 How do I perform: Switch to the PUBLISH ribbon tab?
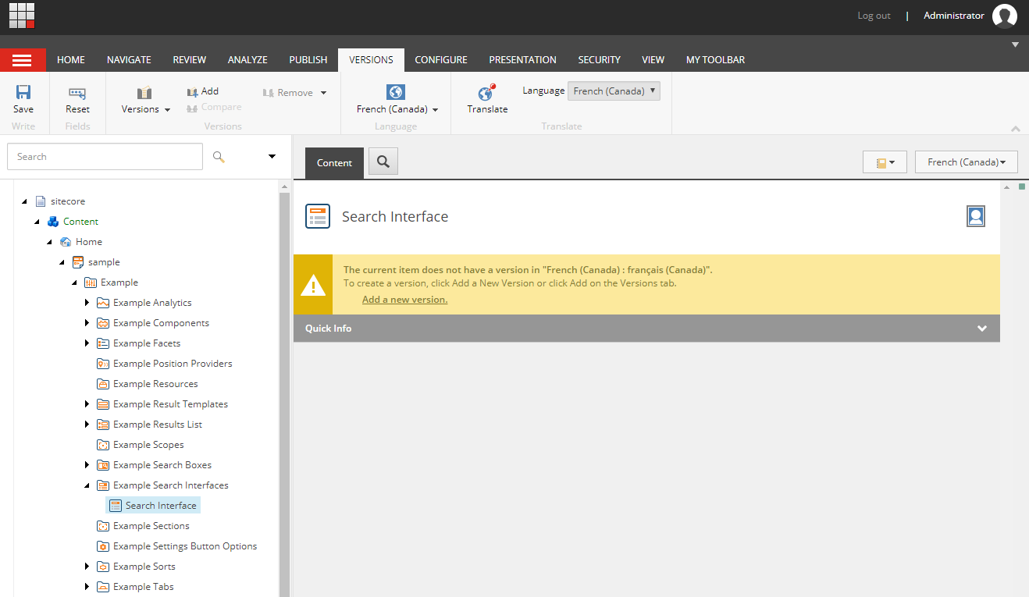point(308,59)
